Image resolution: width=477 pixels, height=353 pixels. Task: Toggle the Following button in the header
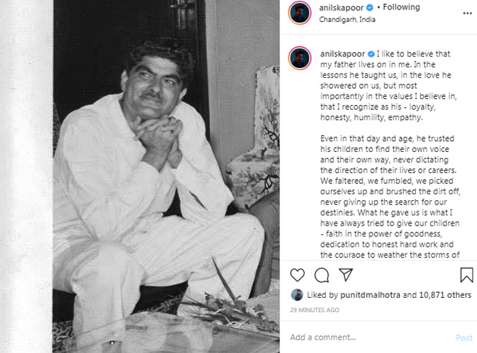coord(402,7)
